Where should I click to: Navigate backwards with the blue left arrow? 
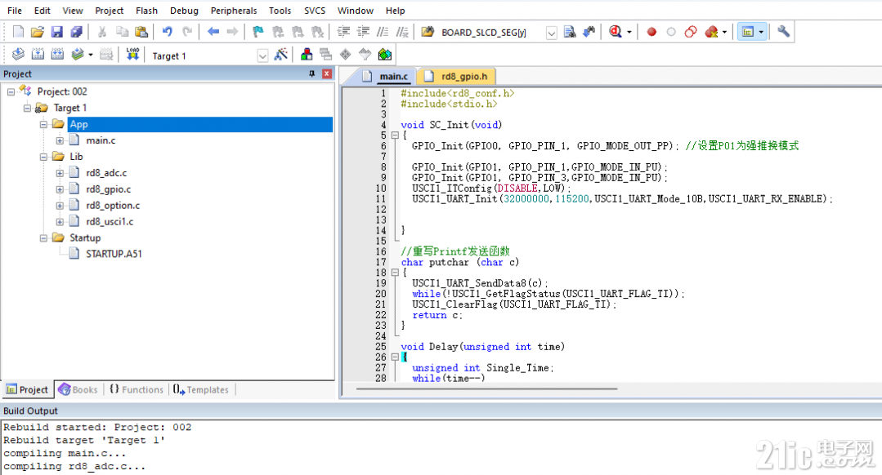[213, 32]
